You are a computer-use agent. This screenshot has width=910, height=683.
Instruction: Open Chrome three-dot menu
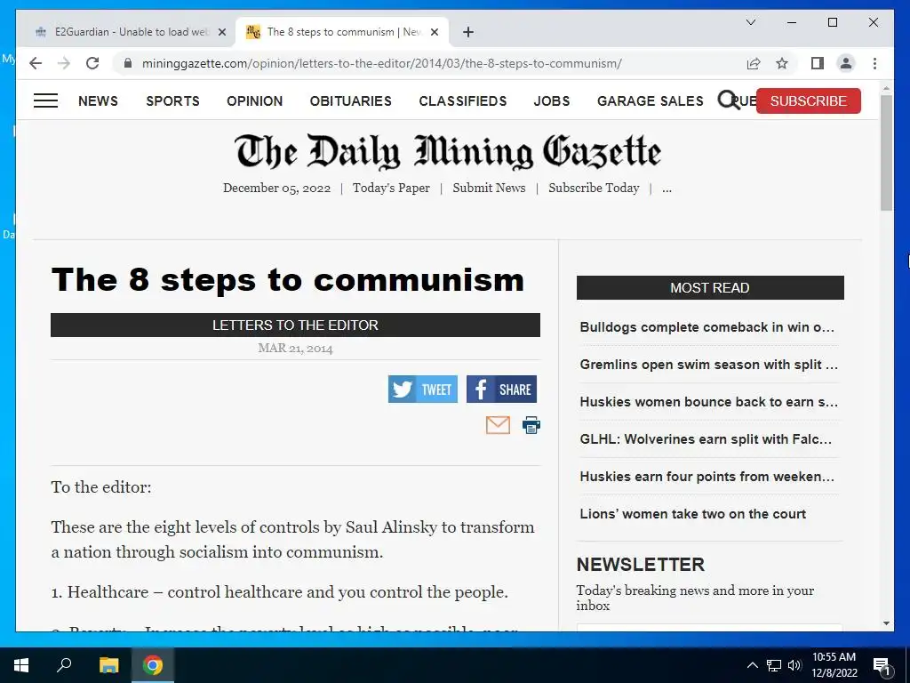(x=874, y=63)
